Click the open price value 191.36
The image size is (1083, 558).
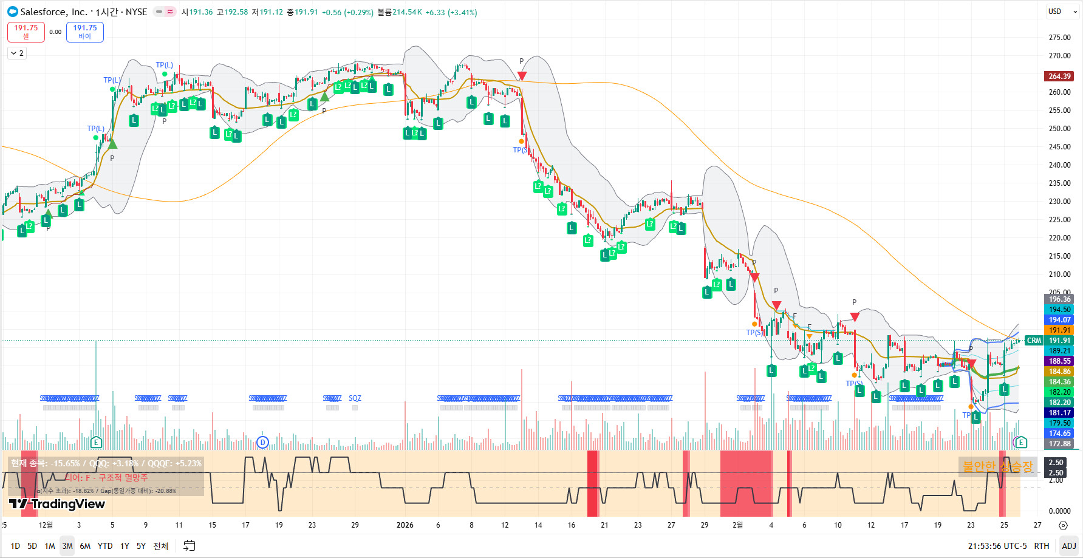coord(201,12)
